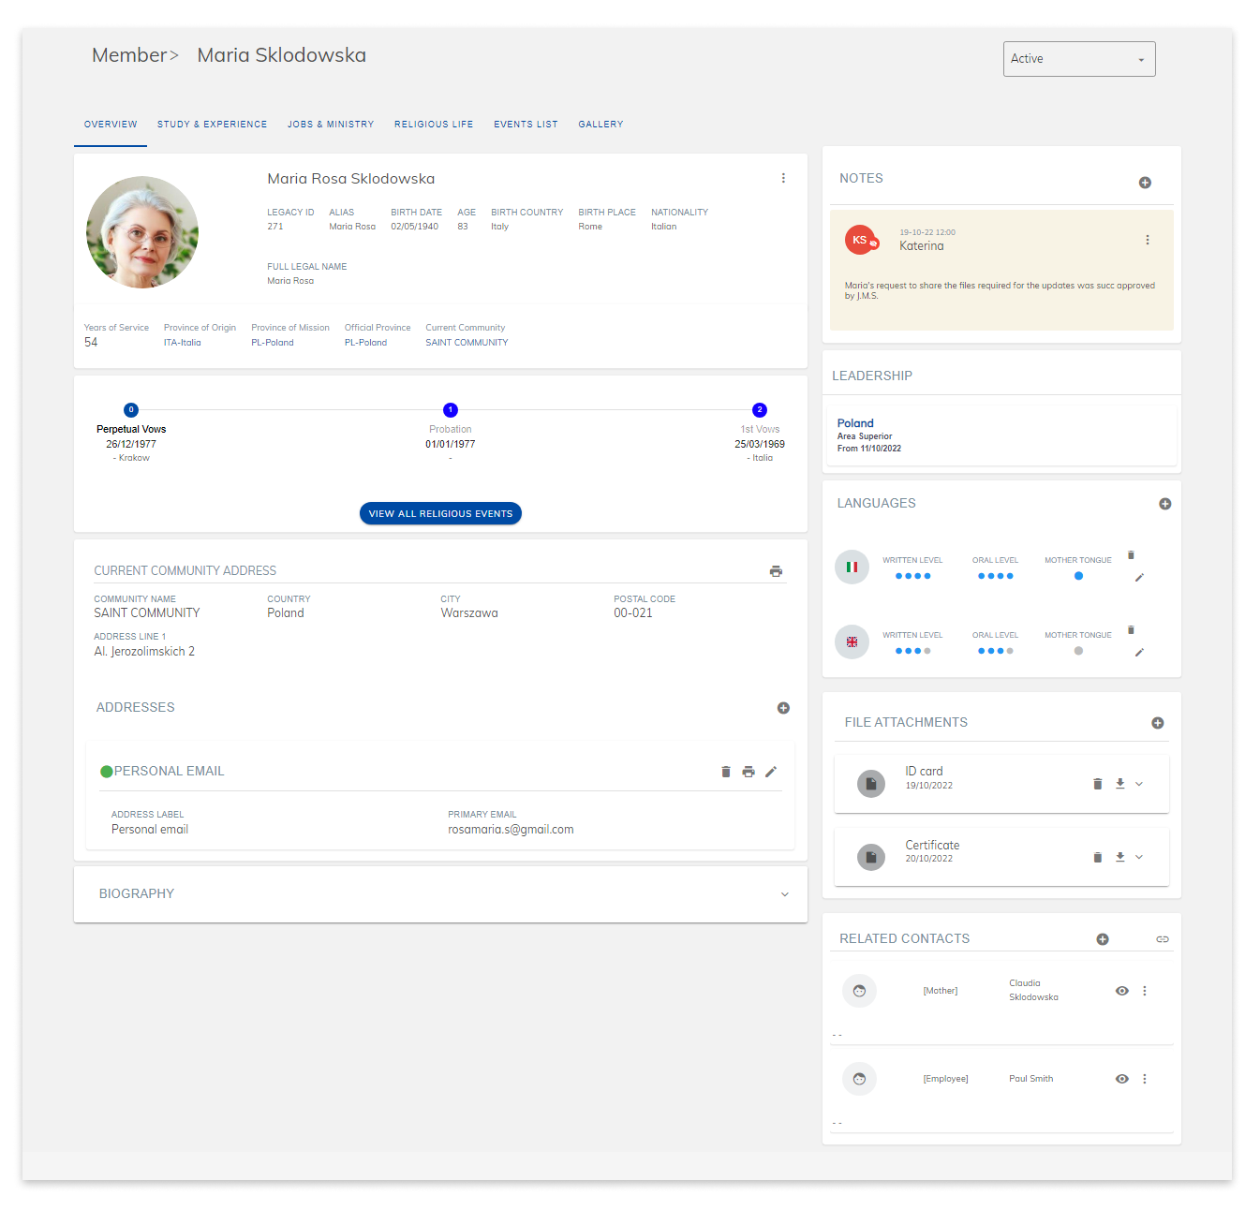This screenshot has height=1209, width=1260.
Task: Download the Certificate attachment
Action: coord(1119,857)
